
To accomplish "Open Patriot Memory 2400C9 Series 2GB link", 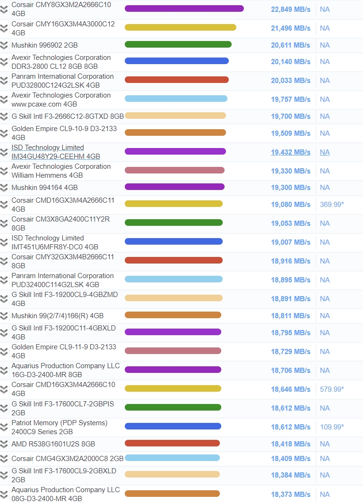I will click(59, 427).
